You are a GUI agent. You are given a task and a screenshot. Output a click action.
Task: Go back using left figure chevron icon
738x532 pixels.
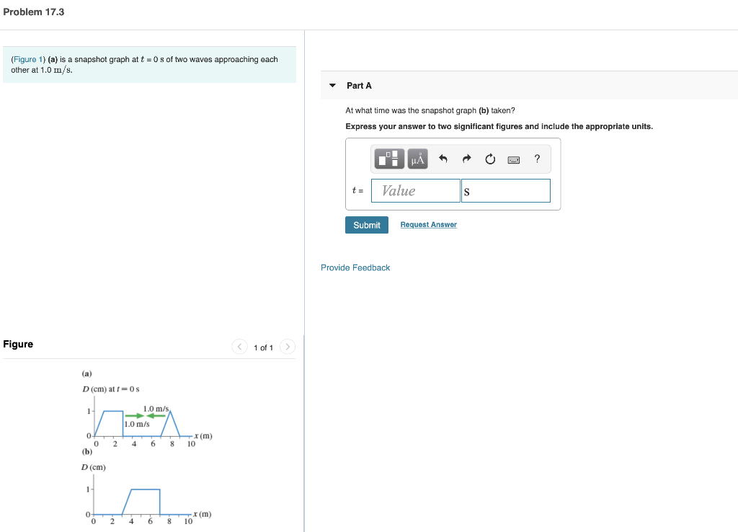tap(239, 347)
